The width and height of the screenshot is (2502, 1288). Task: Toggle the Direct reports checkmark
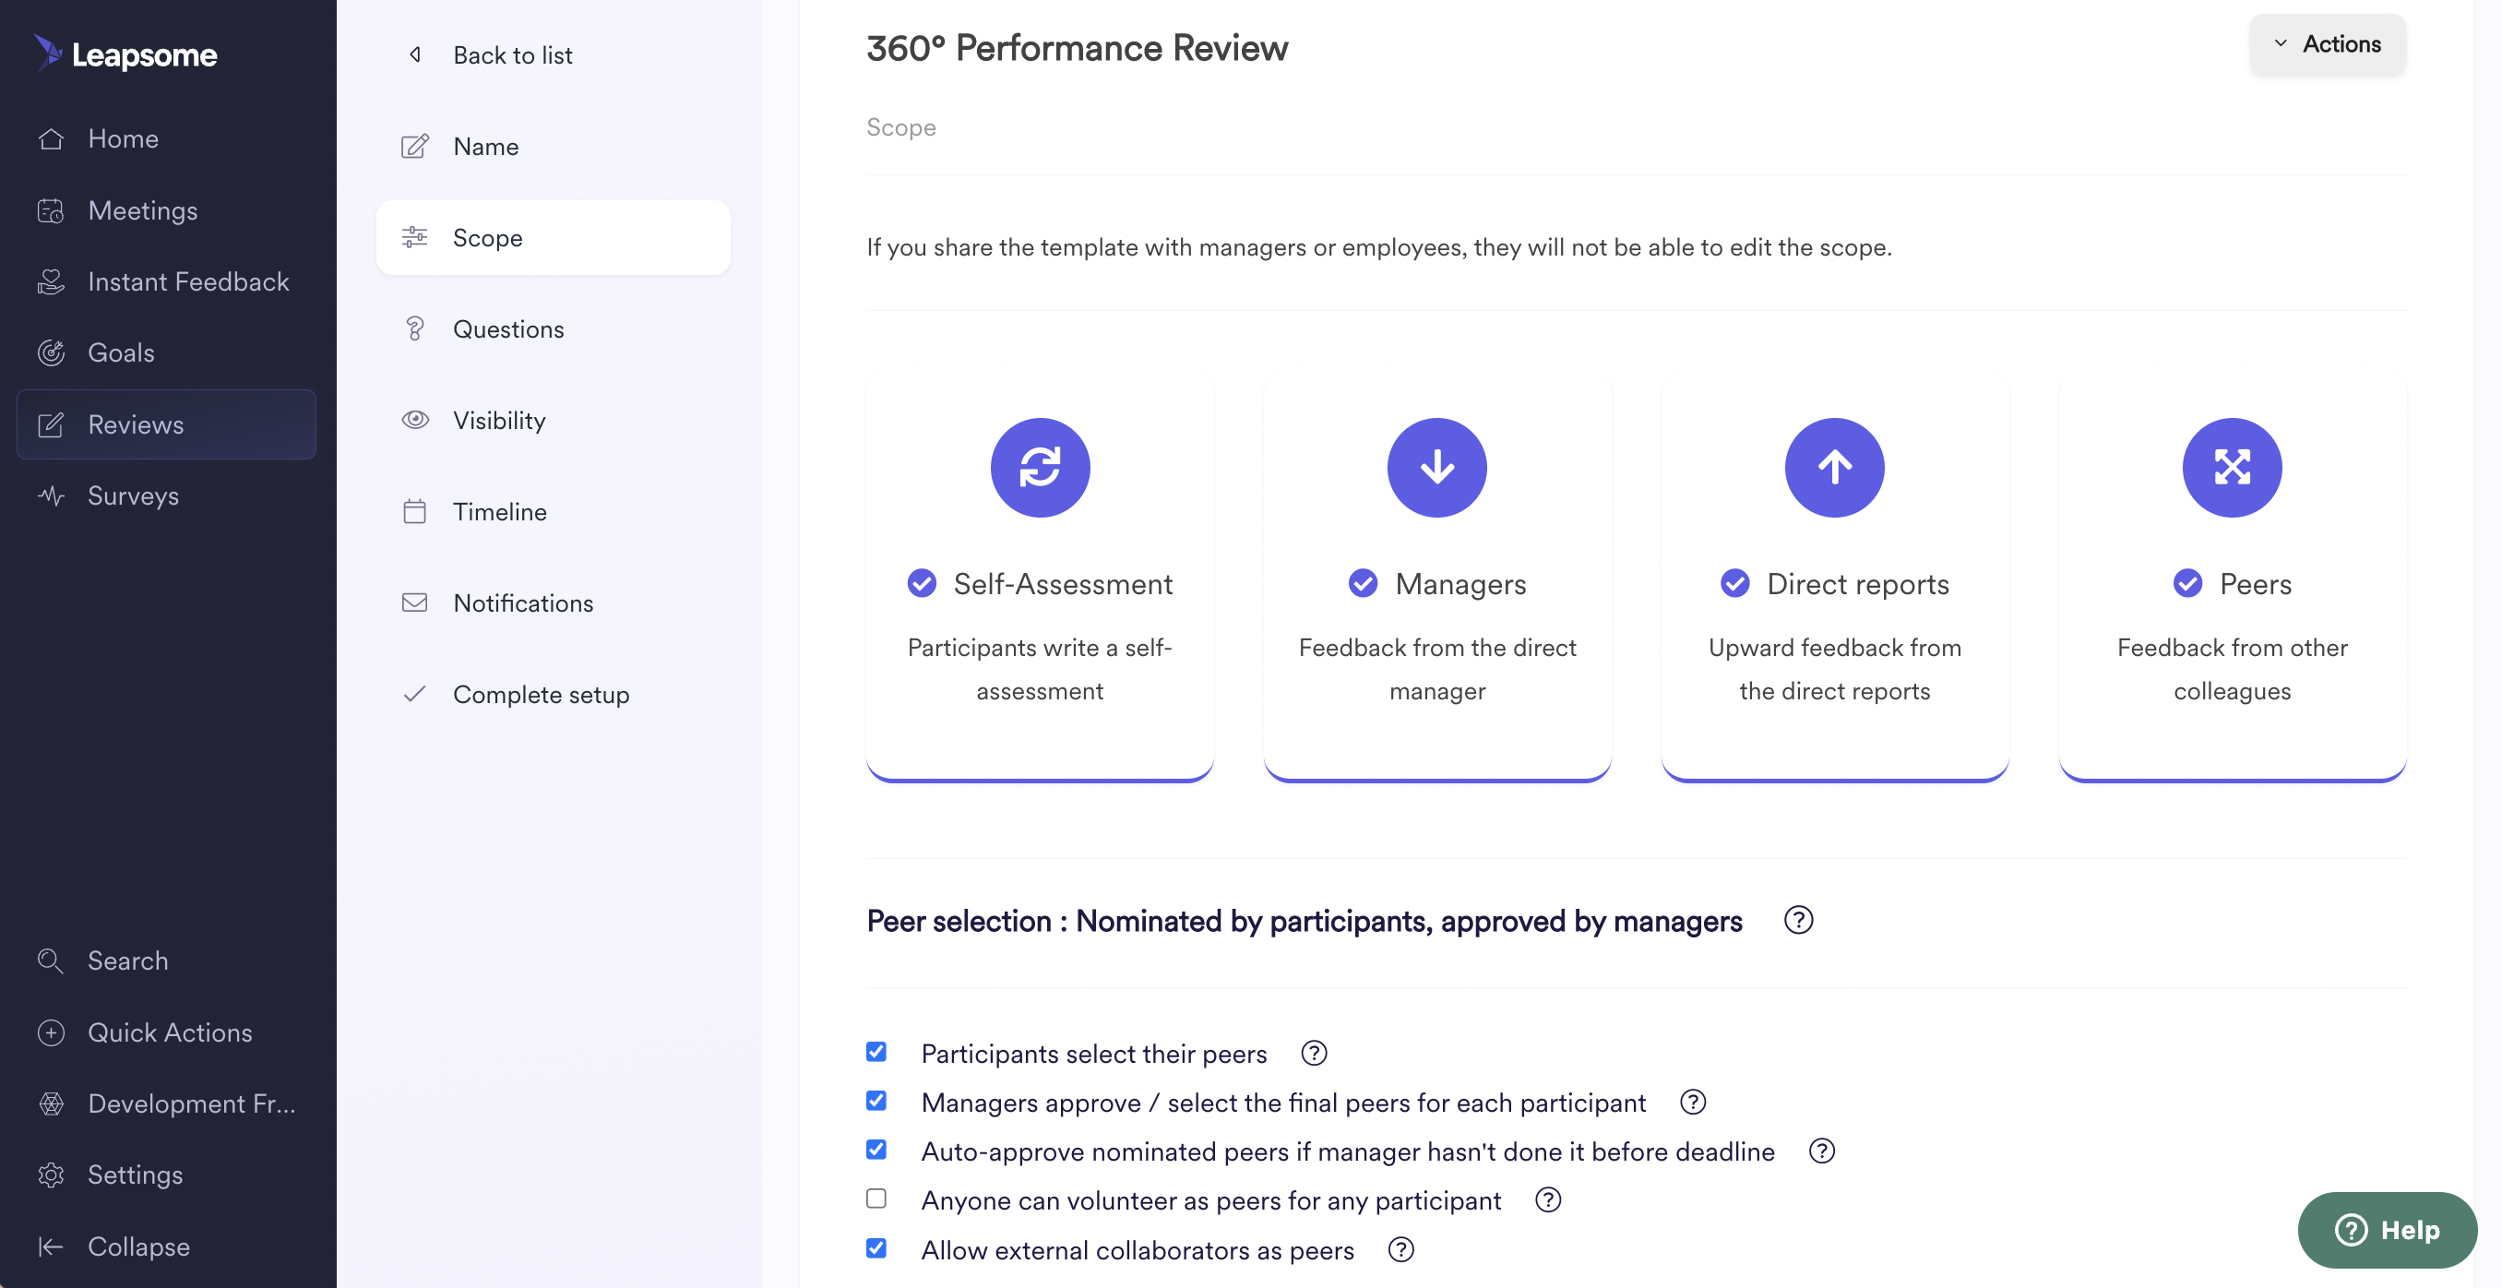(x=1734, y=583)
